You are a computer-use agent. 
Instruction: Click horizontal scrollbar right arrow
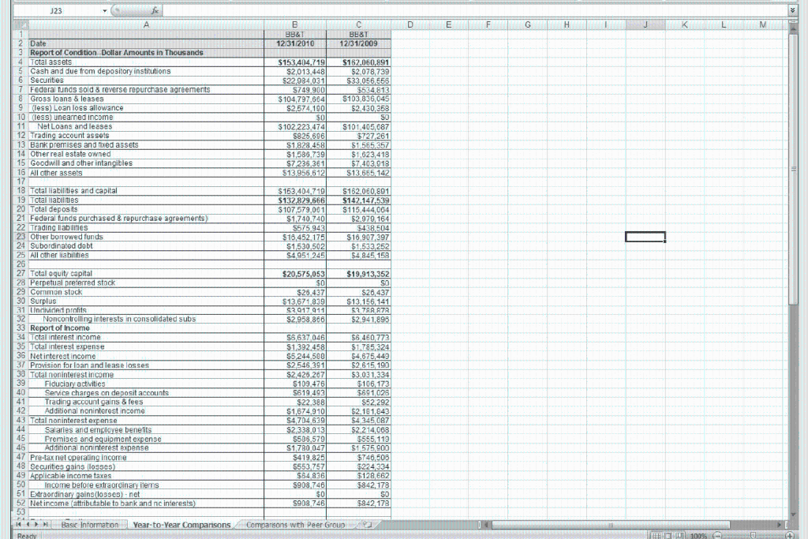(x=780, y=525)
